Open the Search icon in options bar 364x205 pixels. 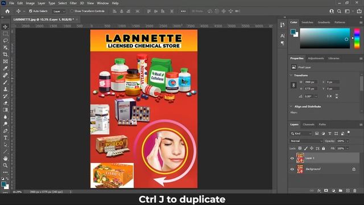pyautogui.click(x=339, y=11)
